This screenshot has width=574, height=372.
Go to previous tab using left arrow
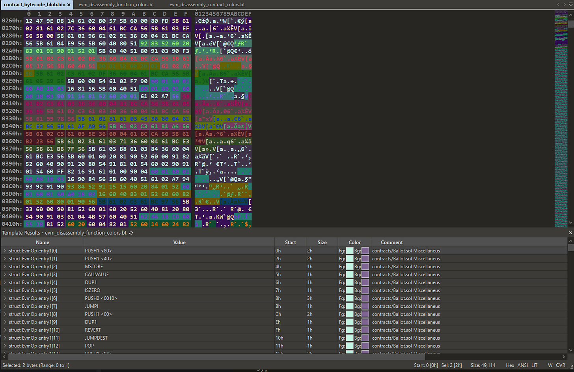pyautogui.click(x=558, y=4)
